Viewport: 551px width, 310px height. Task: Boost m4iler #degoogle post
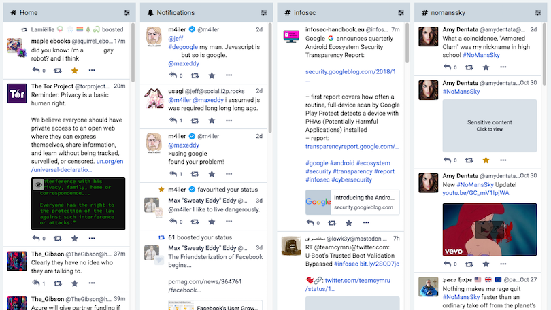click(x=195, y=75)
